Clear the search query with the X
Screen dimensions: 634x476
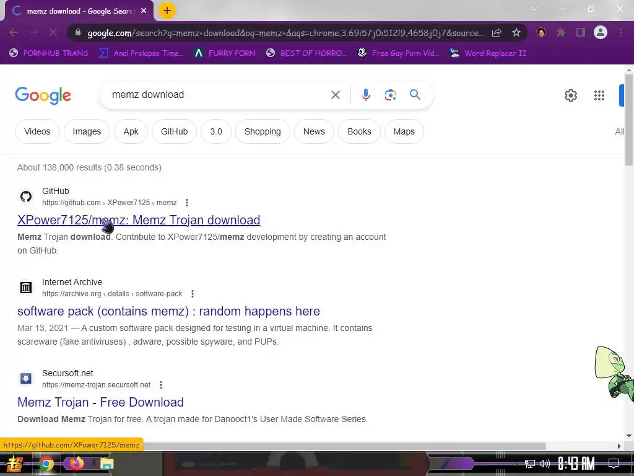tap(335, 95)
